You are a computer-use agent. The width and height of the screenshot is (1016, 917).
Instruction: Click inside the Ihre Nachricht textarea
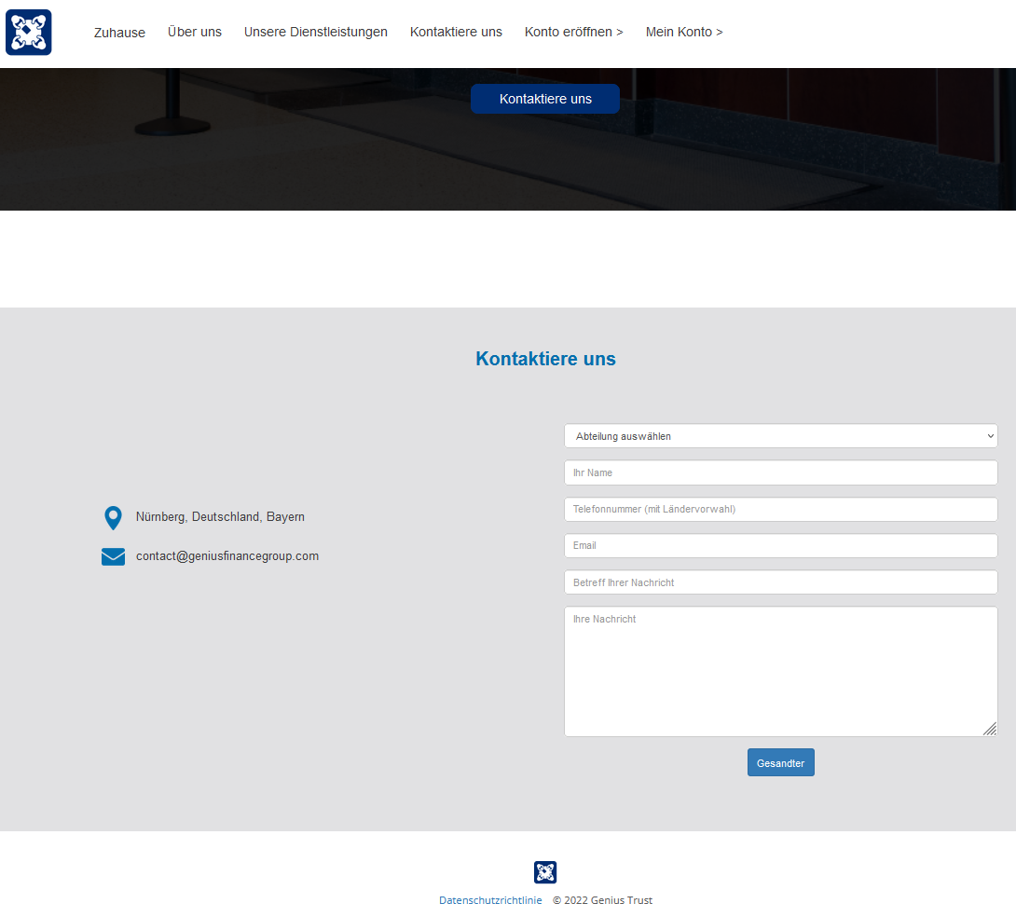[x=781, y=671]
